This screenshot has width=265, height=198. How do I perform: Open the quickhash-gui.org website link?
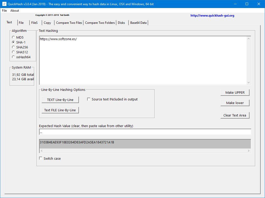(x=212, y=16)
